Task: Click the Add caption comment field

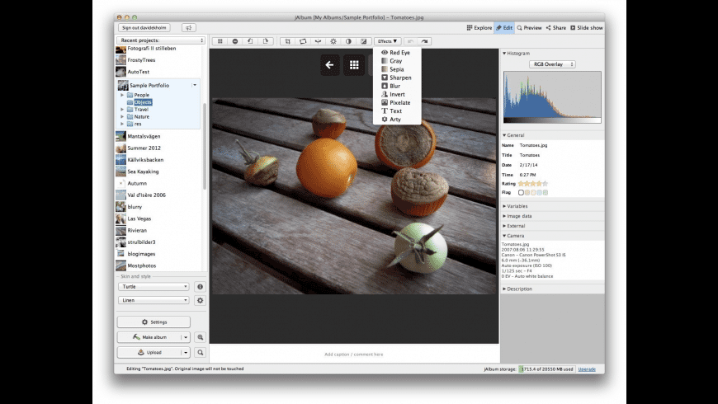Action: pyautogui.click(x=353, y=354)
